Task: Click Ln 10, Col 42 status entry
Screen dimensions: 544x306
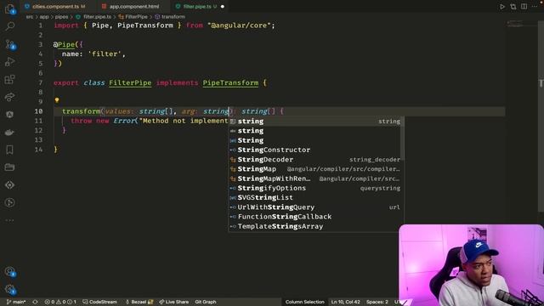Action: [x=345, y=302]
